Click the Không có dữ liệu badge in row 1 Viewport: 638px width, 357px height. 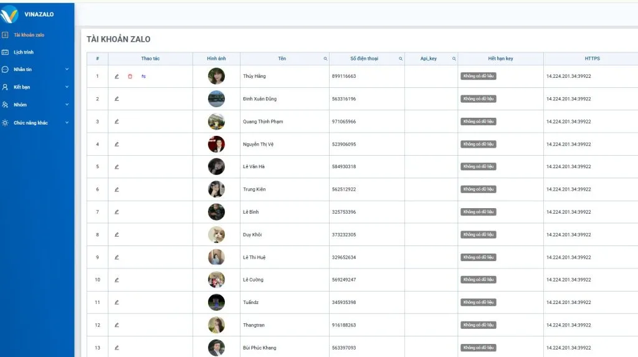click(x=478, y=76)
